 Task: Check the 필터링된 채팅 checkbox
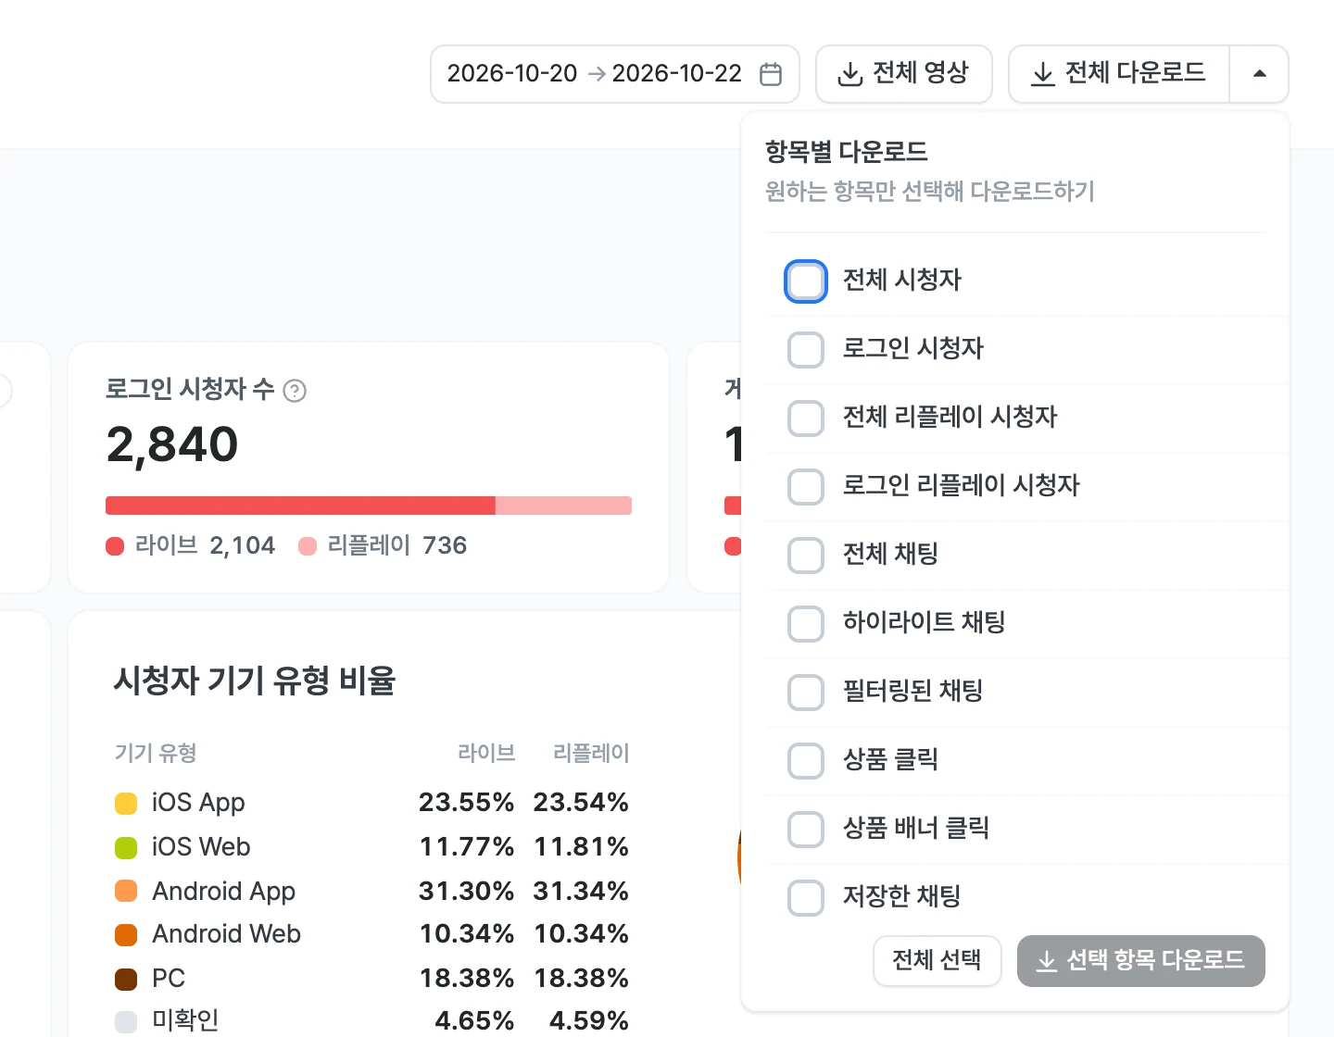805,693
